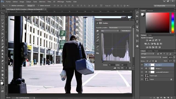Image resolution: width=176 pixels, height=99 pixels.
Task: Toggle adjustment visibility eye in Propriétés
Action: 126,68
